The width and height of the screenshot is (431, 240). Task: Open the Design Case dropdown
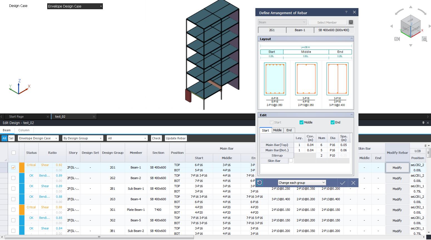click(75, 6)
